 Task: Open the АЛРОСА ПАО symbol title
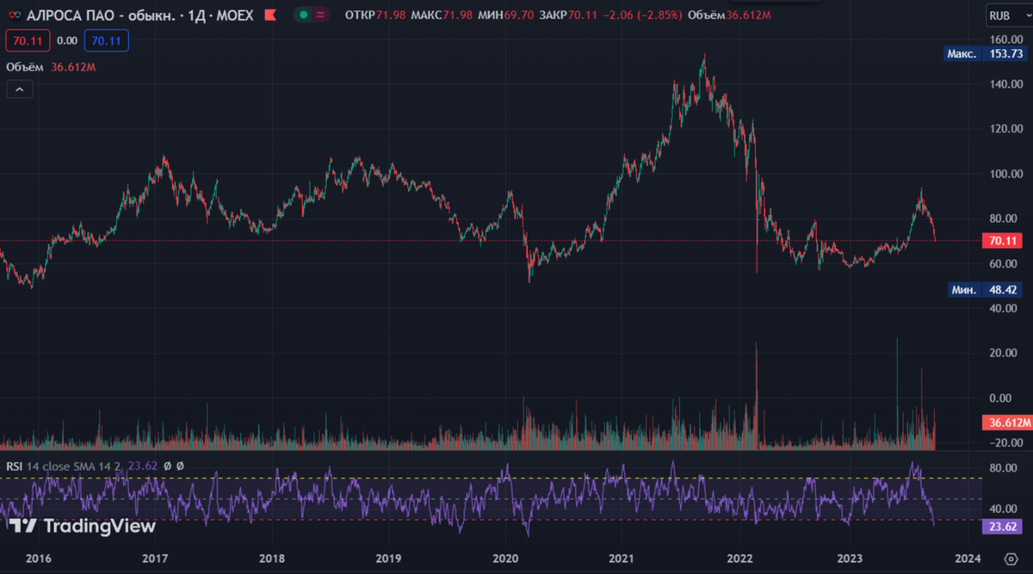(139, 15)
